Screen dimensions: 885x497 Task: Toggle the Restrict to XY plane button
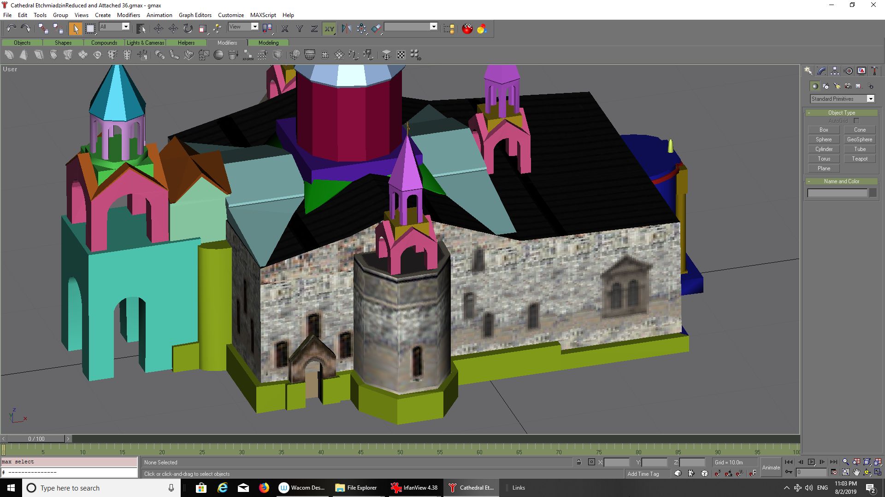[329, 29]
